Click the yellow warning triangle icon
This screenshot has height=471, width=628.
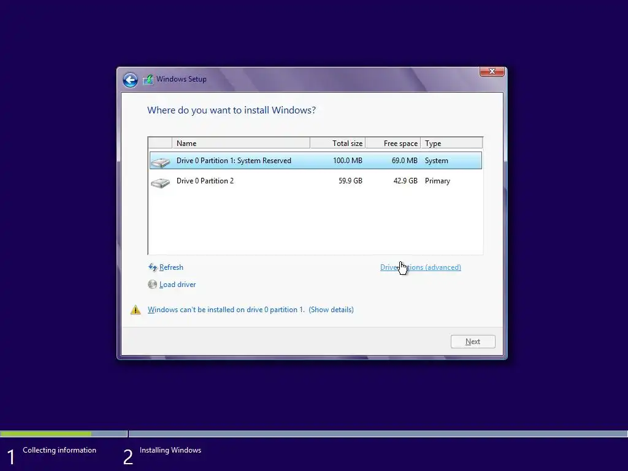[x=136, y=310]
